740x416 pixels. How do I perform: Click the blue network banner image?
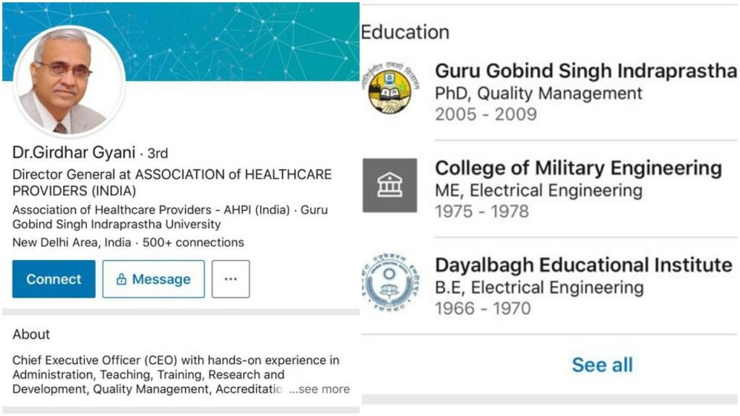[x=238, y=40]
